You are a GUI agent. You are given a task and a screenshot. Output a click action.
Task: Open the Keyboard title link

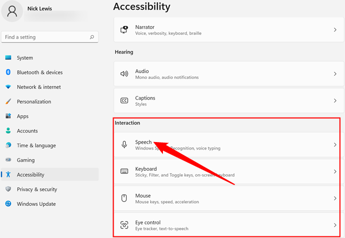click(x=146, y=169)
